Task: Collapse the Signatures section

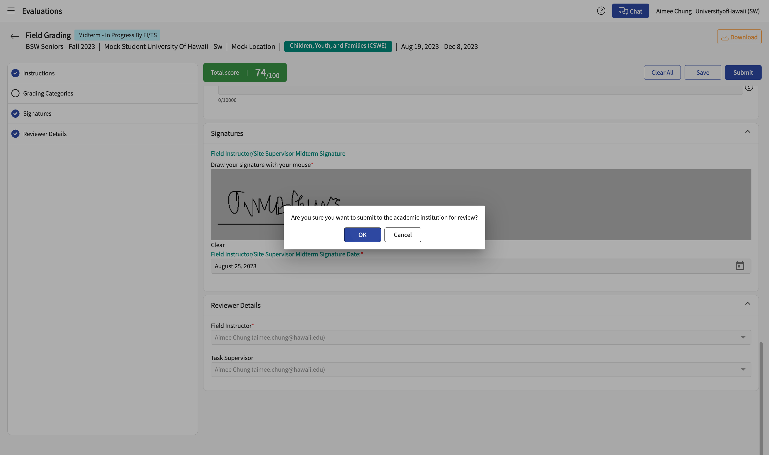Action: tap(748, 131)
